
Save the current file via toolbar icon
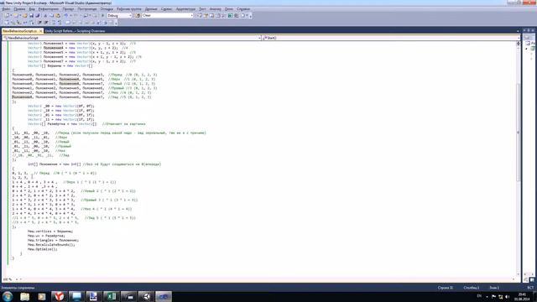31,15
